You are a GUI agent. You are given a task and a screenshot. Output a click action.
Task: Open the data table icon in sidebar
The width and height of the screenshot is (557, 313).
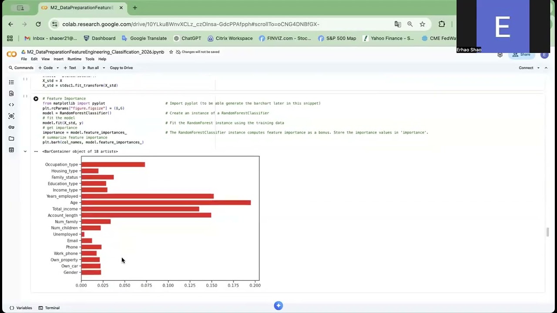11,150
